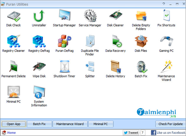The width and height of the screenshot is (186, 136).
Task: Select the Gaming PC controller icon
Action: click(x=167, y=41)
